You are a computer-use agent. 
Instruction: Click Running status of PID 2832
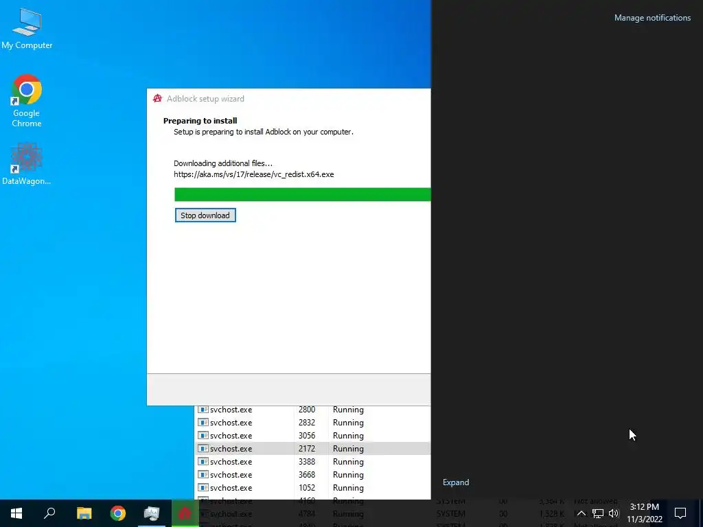pos(348,423)
